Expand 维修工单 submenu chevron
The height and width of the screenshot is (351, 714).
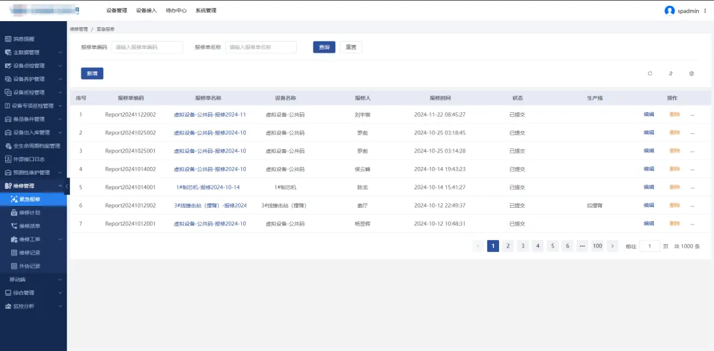click(x=60, y=239)
